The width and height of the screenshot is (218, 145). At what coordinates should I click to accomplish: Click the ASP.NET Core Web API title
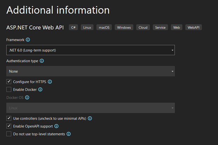coord(35,27)
